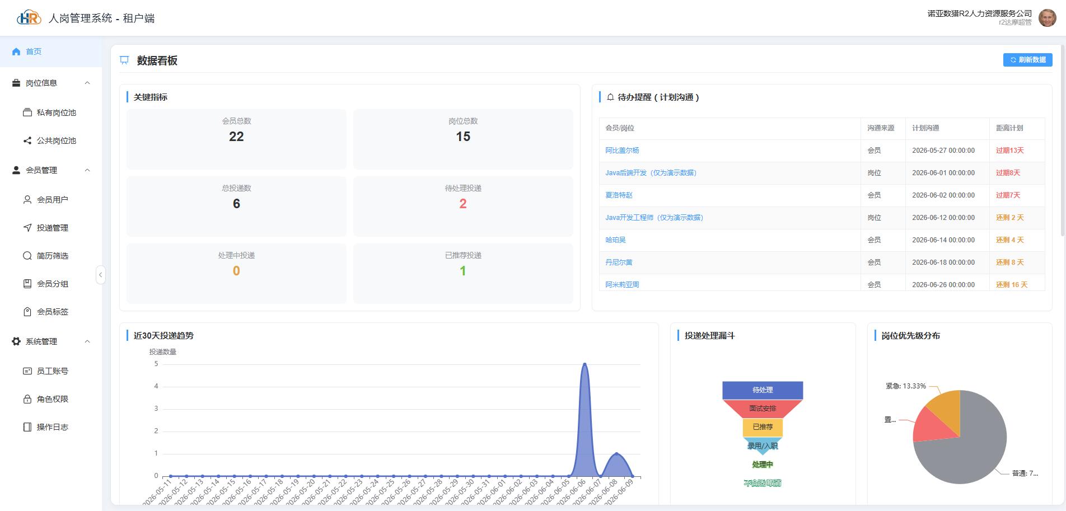This screenshot has height=511, width=1066.
Task: Click the board icon beside 数据看板
Action: (x=124, y=60)
